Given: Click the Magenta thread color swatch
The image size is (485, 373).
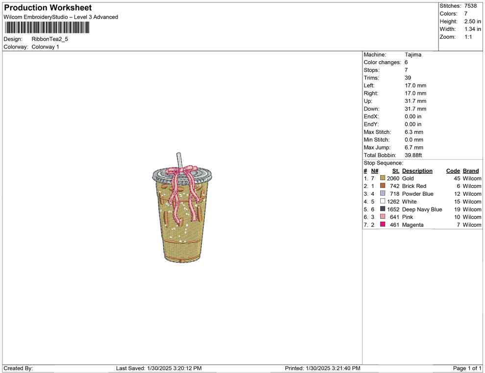Looking at the screenshot, I should tap(383, 224).
